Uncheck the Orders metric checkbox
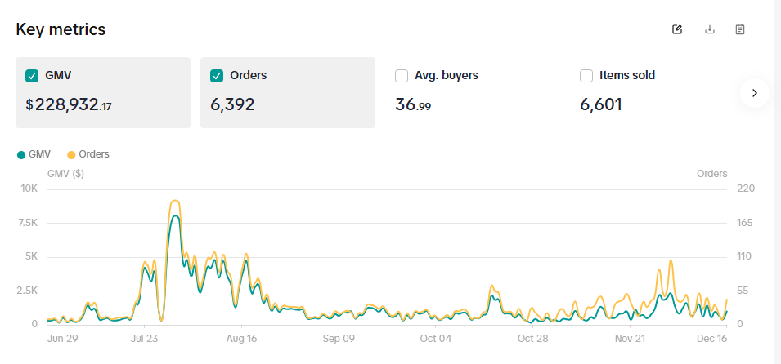The height and width of the screenshot is (364, 781). 217,76
